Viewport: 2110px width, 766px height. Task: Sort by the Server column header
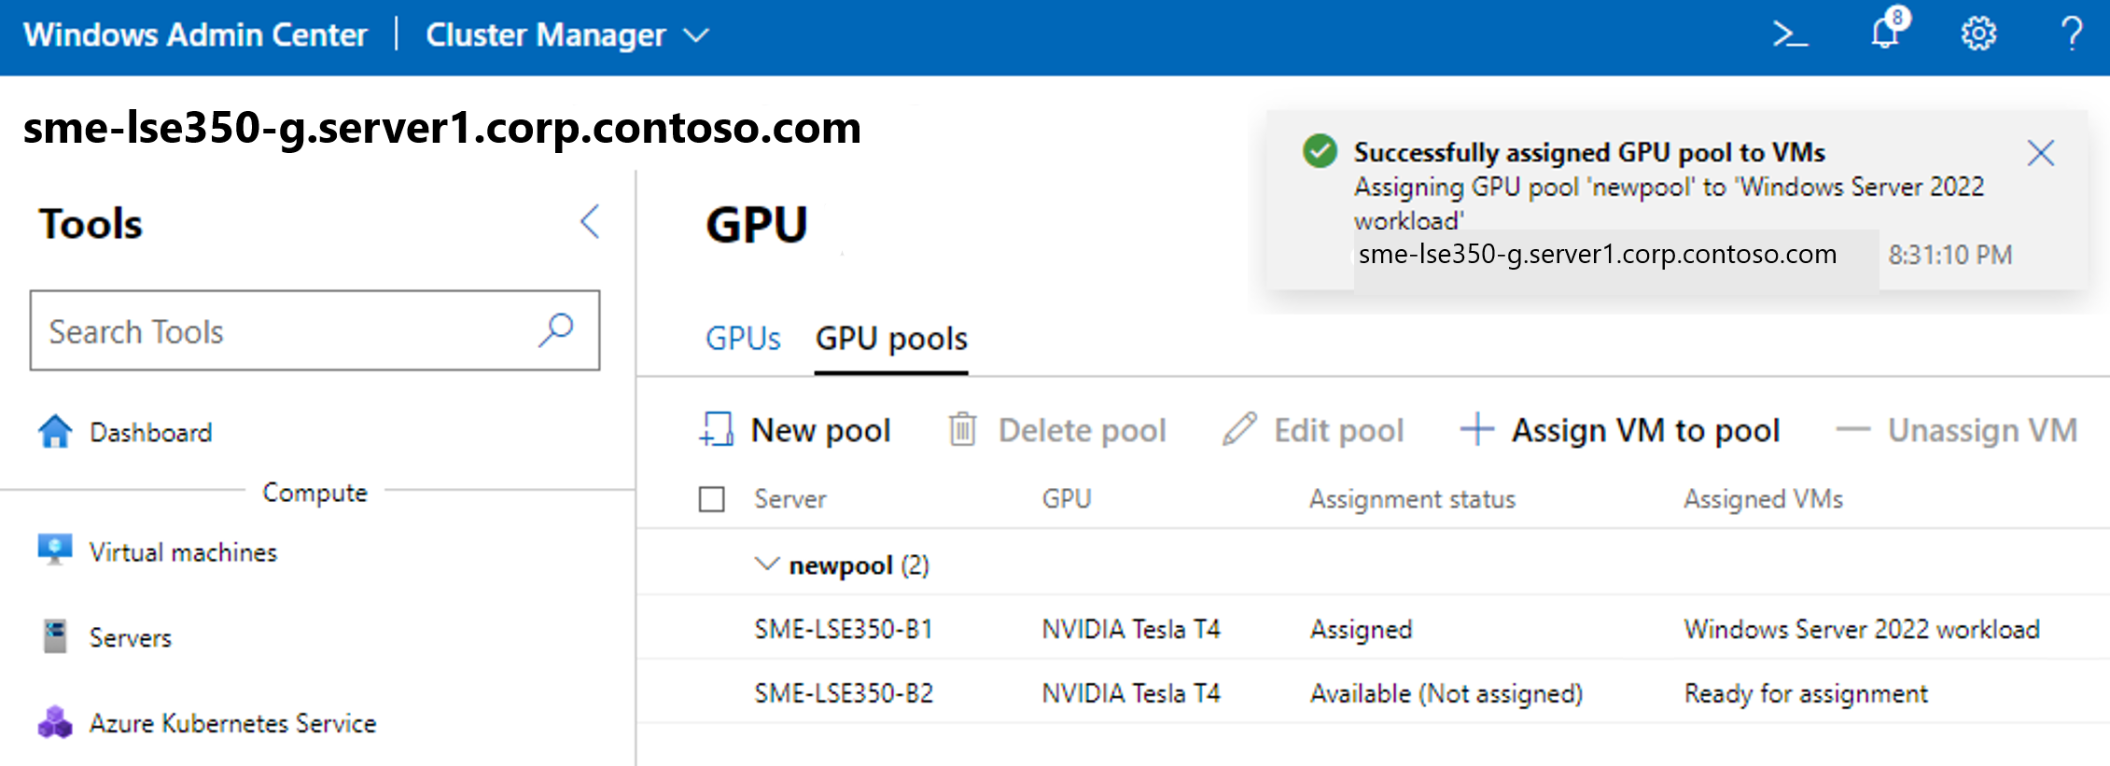pyautogui.click(x=790, y=499)
